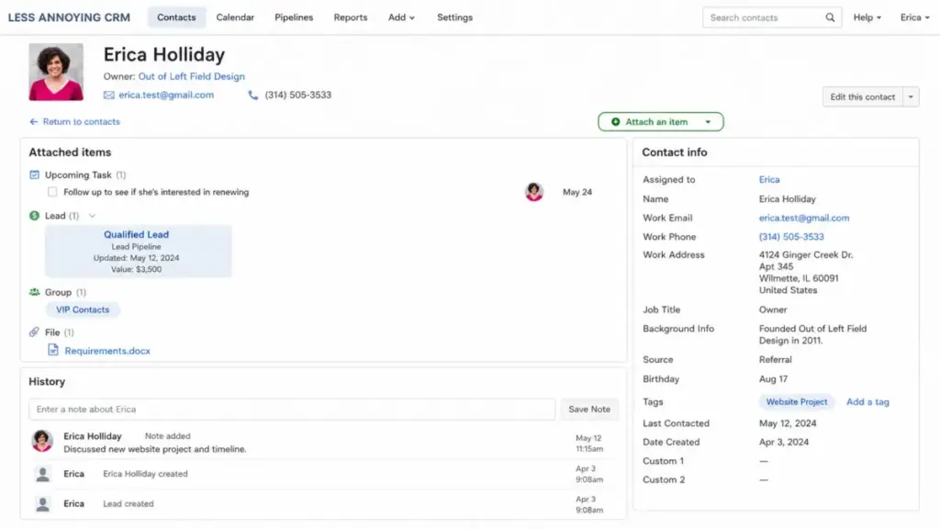
Task: Click the Group people icon
Action: [x=34, y=292]
